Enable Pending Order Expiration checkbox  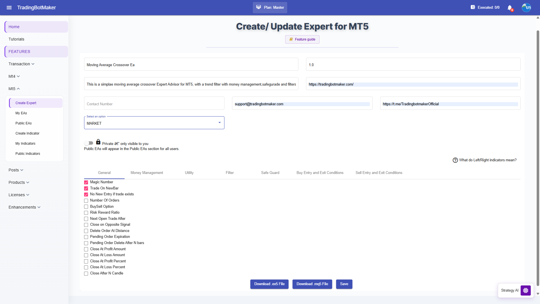[86, 237]
